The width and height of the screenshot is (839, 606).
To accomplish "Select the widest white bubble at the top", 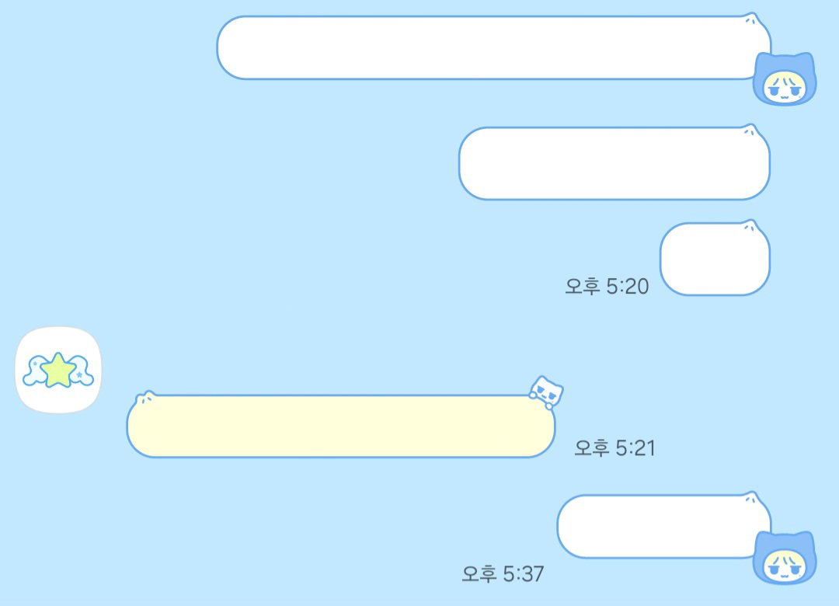I will 493,47.
